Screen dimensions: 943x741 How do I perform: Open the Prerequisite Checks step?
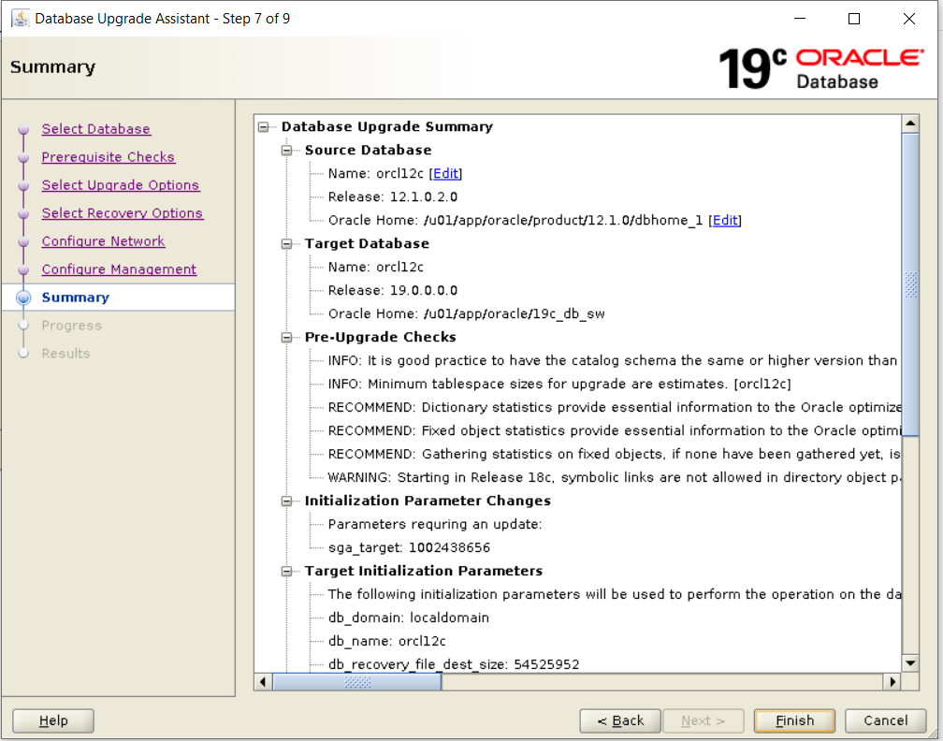[108, 157]
